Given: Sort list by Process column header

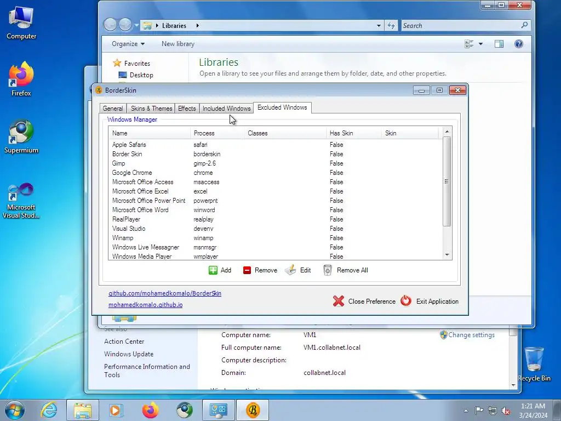Looking at the screenshot, I should (x=217, y=133).
